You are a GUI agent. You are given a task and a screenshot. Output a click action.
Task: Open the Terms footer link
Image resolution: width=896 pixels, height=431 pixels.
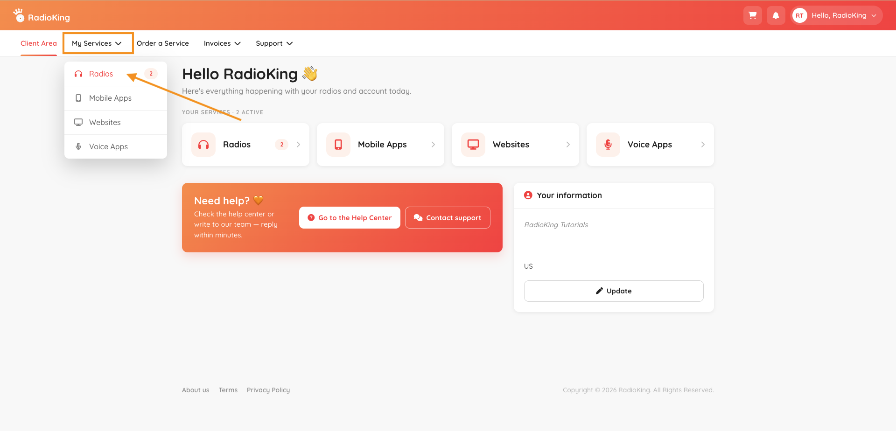click(228, 390)
